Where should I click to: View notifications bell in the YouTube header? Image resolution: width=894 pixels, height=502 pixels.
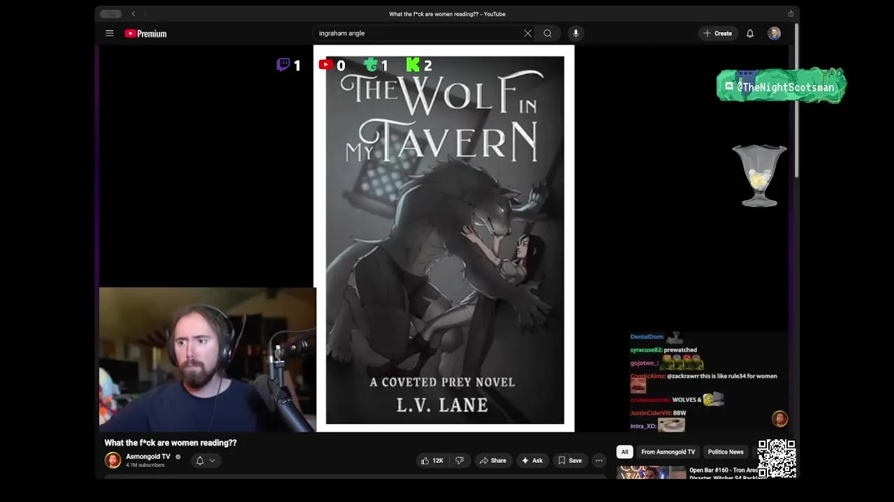(x=750, y=33)
